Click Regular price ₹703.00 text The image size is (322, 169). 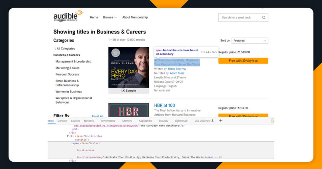pyautogui.click(x=233, y=108)
